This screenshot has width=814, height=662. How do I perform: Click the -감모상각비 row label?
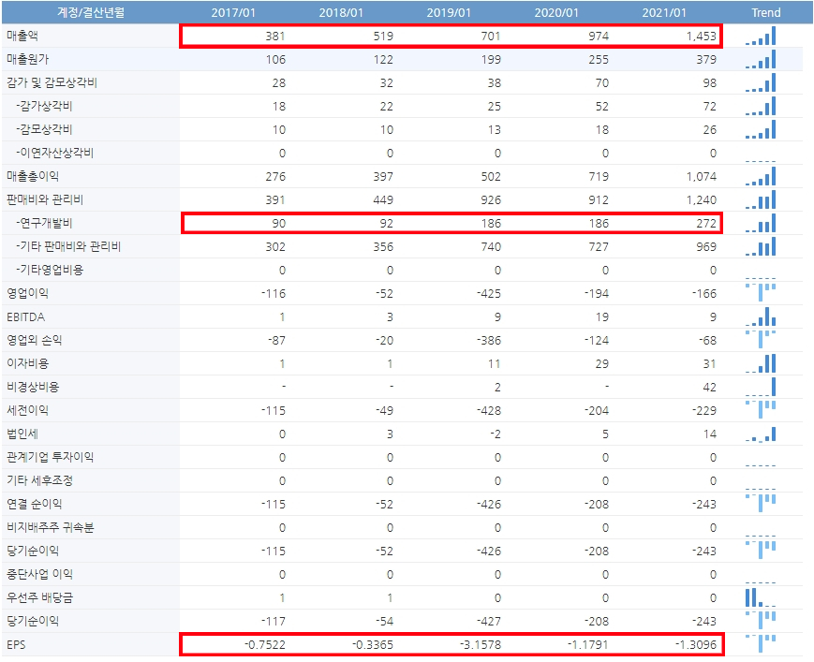[x=44, y=129]
